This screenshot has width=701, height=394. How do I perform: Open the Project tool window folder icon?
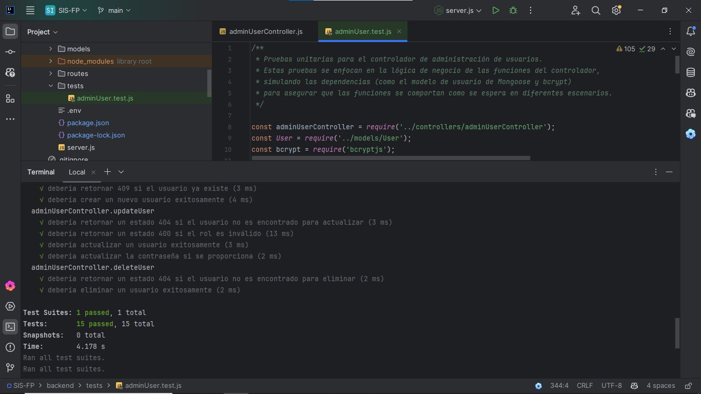tap(10, 32)
